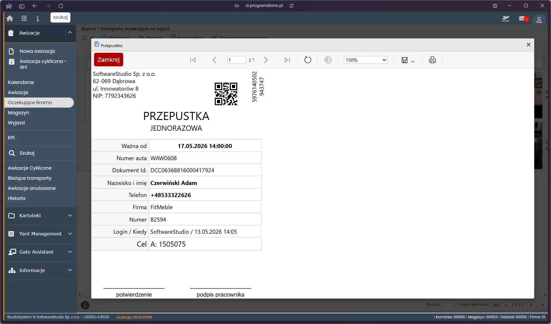Open the records-per-page 40 dropdown
The height and width of the screenshot is (324, 551).
[501, 305]
